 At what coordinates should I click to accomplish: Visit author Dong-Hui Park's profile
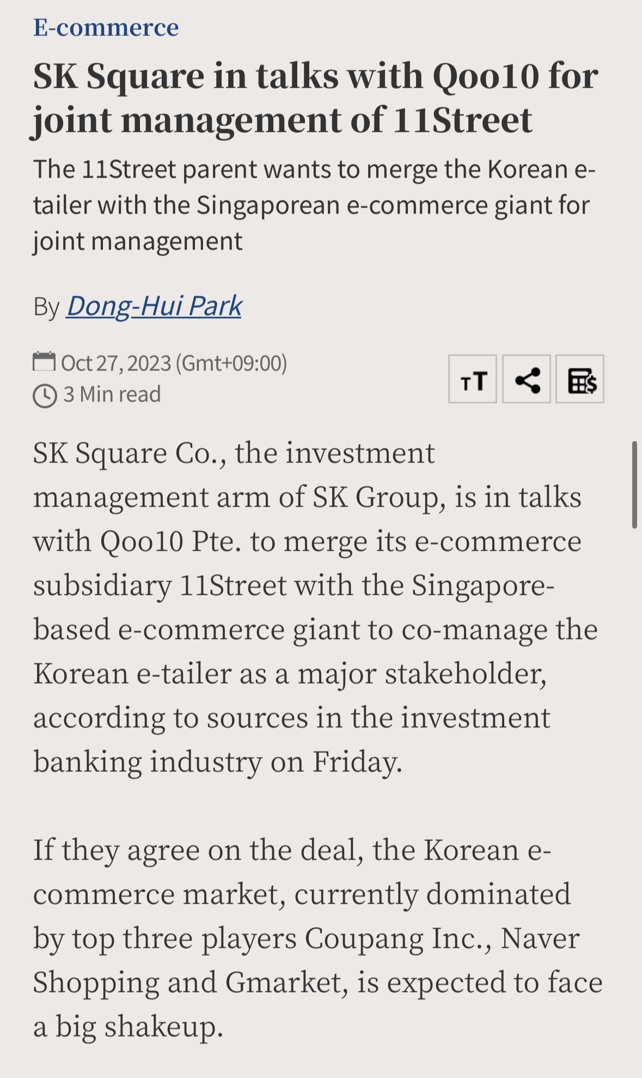[154, 306]
